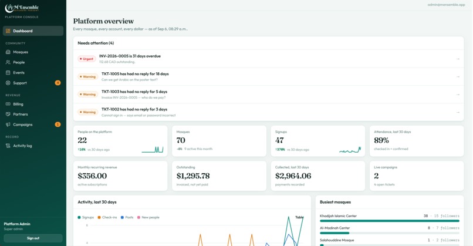This screenshot has width=473, height=246.
Task: Open the INV-2026-0005 overdue alert
Action: point(268,59)
